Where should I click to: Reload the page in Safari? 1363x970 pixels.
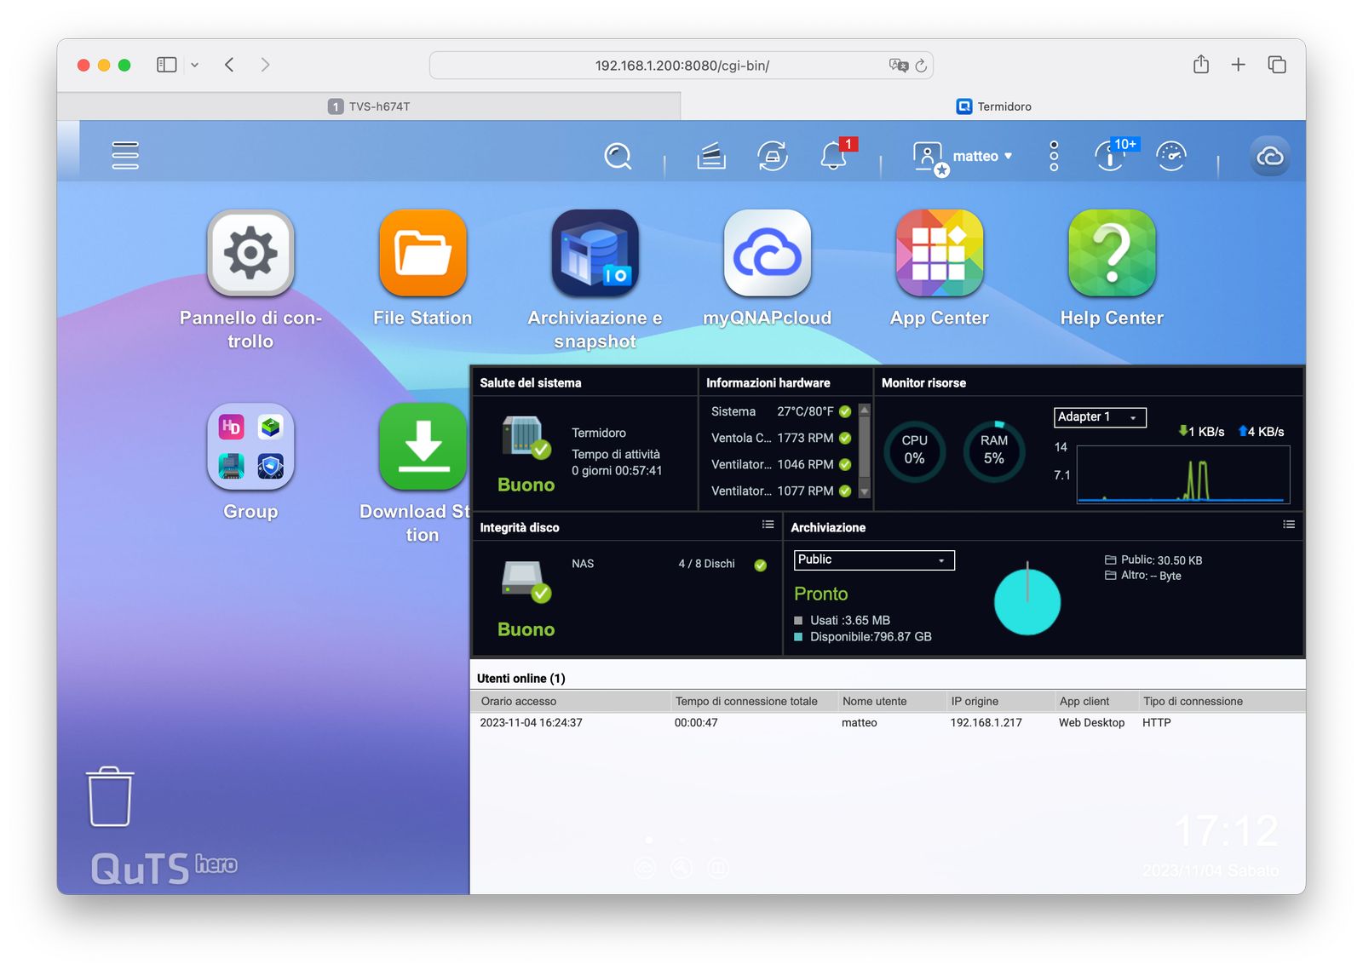pyautogui.click(x=921, y=66)
